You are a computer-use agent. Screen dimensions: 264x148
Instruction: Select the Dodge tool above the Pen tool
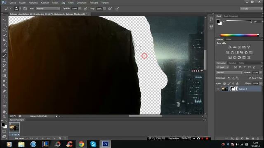click(x=4, y=86)
